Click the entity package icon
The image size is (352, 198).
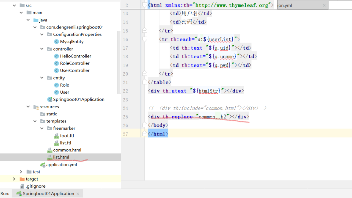(50, 78)
